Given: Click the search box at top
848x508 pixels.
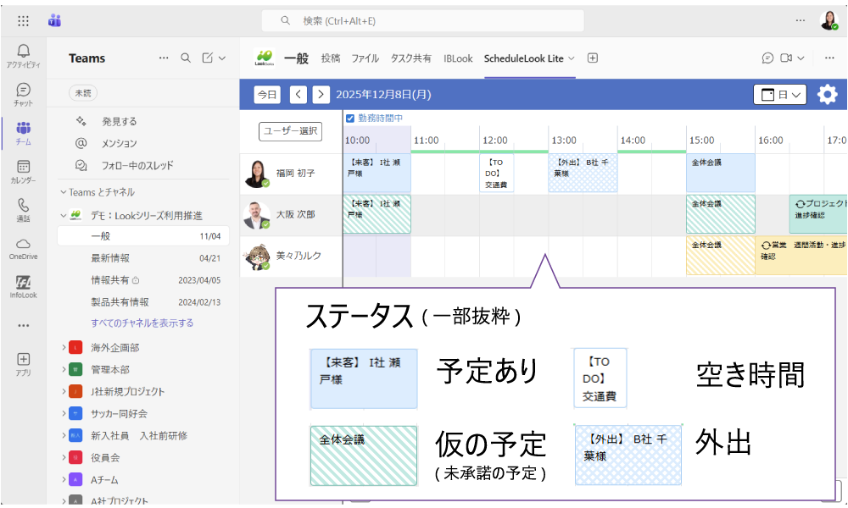Looking at the screenshot, I should pos(422,20).
